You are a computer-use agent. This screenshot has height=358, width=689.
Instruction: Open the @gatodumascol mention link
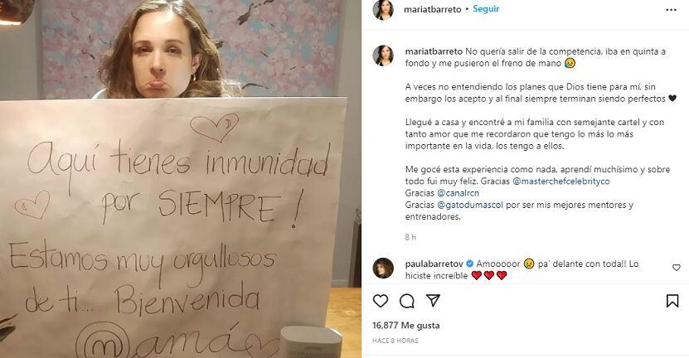coord(470,205)
